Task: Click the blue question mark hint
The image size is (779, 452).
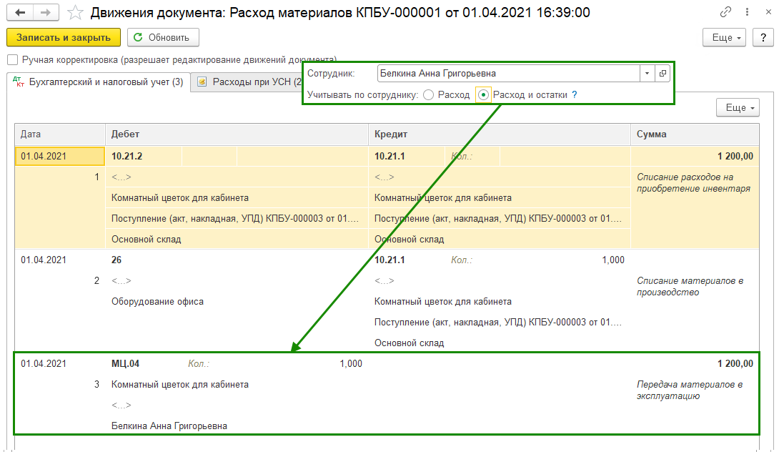Action: [574, 94]
